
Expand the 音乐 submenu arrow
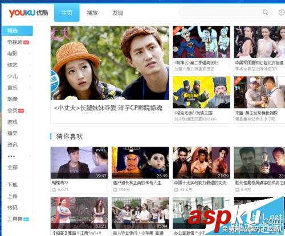click(30, 88)
